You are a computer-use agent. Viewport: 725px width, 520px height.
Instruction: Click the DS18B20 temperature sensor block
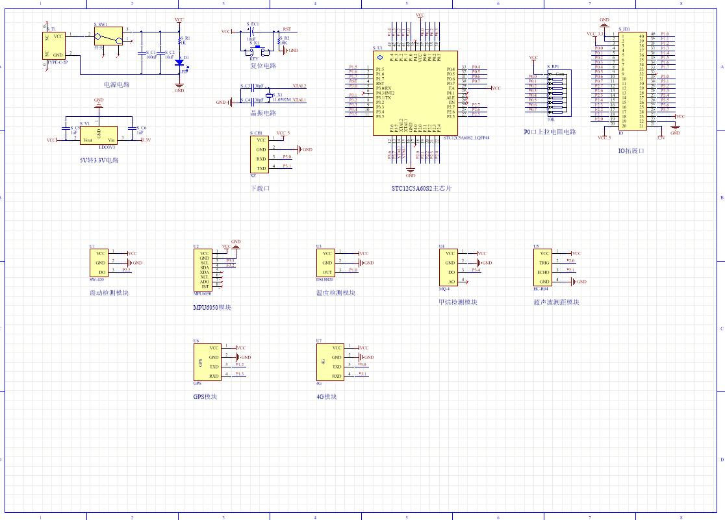(x=327, y=263)
